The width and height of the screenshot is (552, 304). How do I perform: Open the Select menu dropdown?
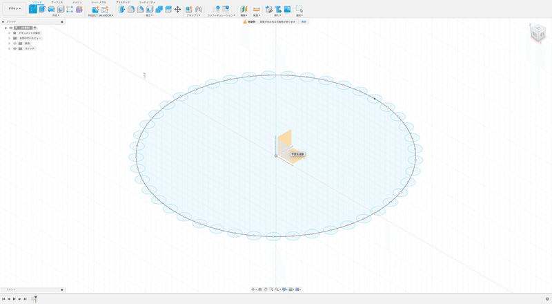pos(299,15)
